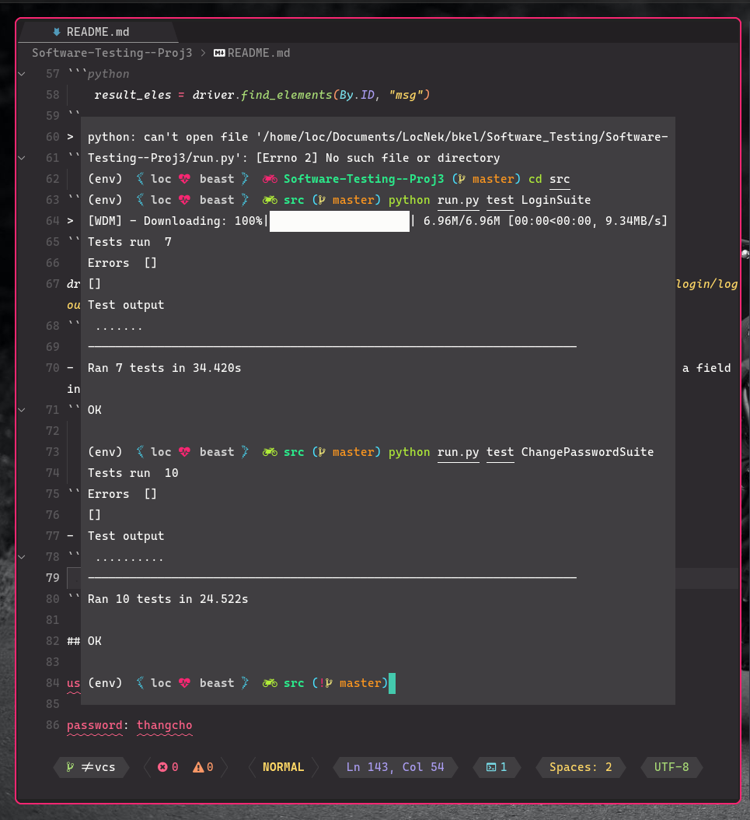Open the vcs branch status item

[92, 767]
